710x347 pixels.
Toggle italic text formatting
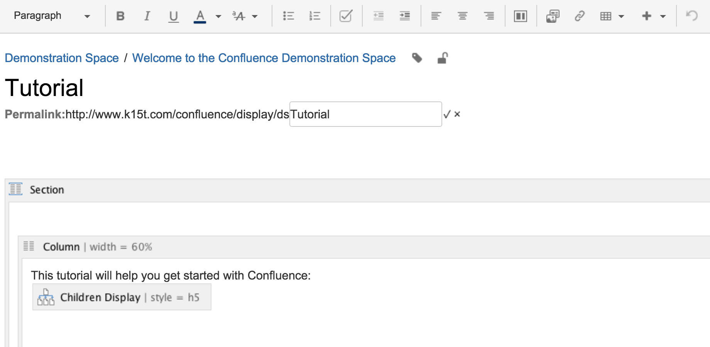pyautogui.click(x=147, y=16)
